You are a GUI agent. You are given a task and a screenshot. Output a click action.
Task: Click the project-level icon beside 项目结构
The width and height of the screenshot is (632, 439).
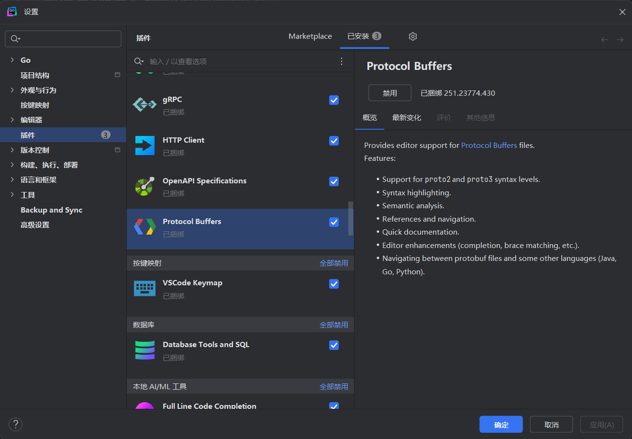(117, 75)
